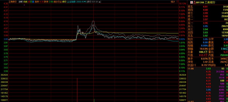
Task: Click the L badge icon beside 601398
Action: pyautogui.click(x=192, y=3)
